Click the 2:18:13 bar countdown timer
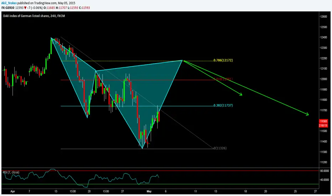 pos(323,125)
